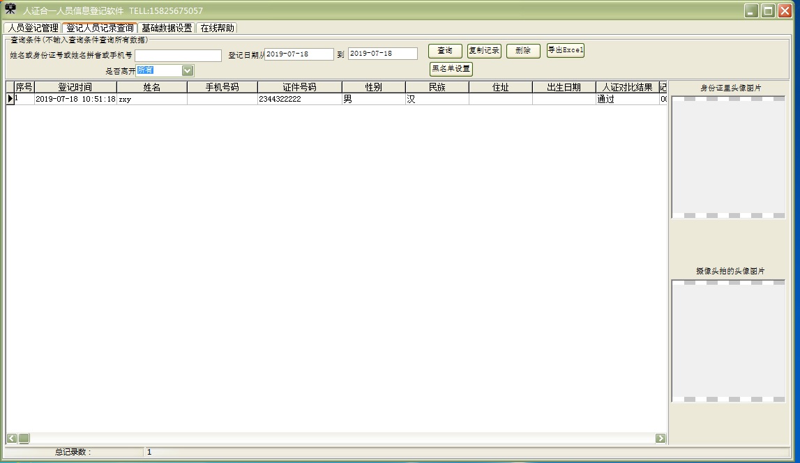Click the 查询 search button
This screenshot has height=463, width=800.
(x=445, y=51)
